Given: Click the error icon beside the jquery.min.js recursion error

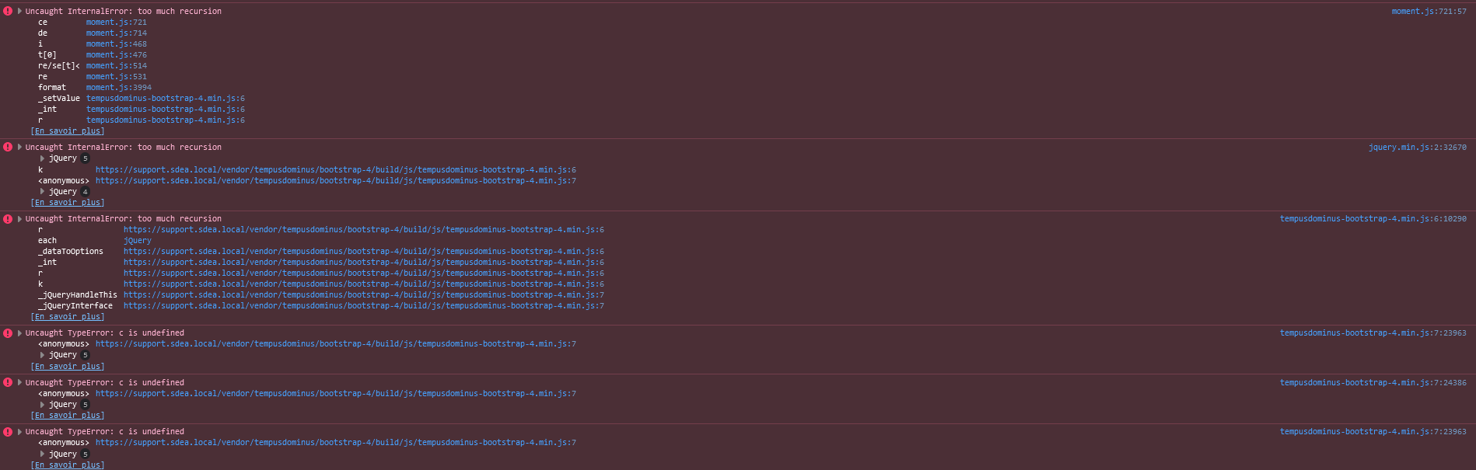Looking at the screenshot, I should [x=8, y=147].
